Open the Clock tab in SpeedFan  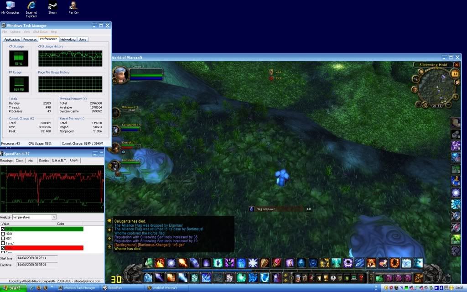coord(20,161)
